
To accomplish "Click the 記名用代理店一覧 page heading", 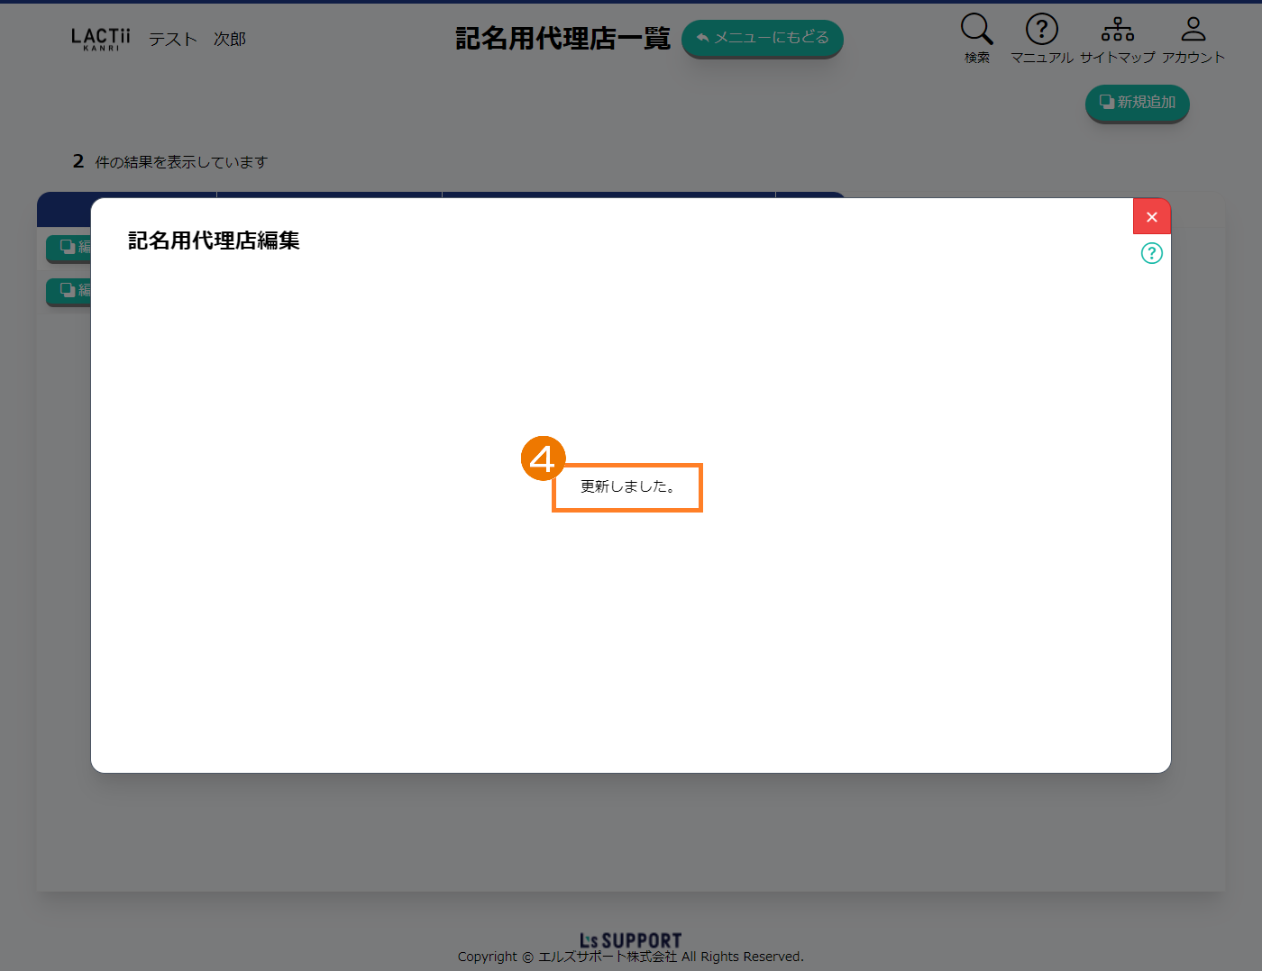I will pos(562,39).
